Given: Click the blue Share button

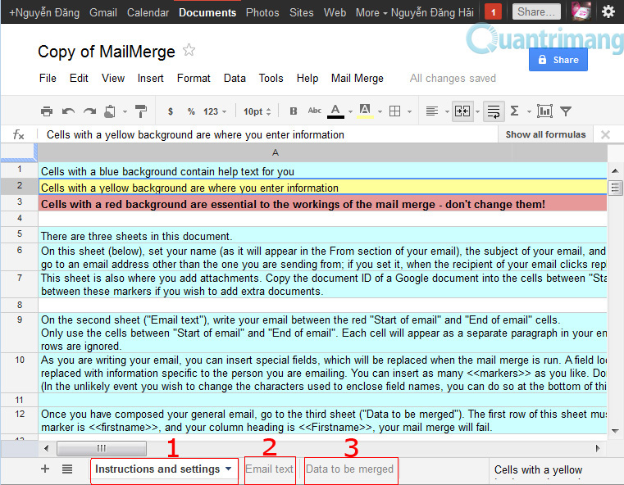Looking at the screenshot, I should pos(558,60).
